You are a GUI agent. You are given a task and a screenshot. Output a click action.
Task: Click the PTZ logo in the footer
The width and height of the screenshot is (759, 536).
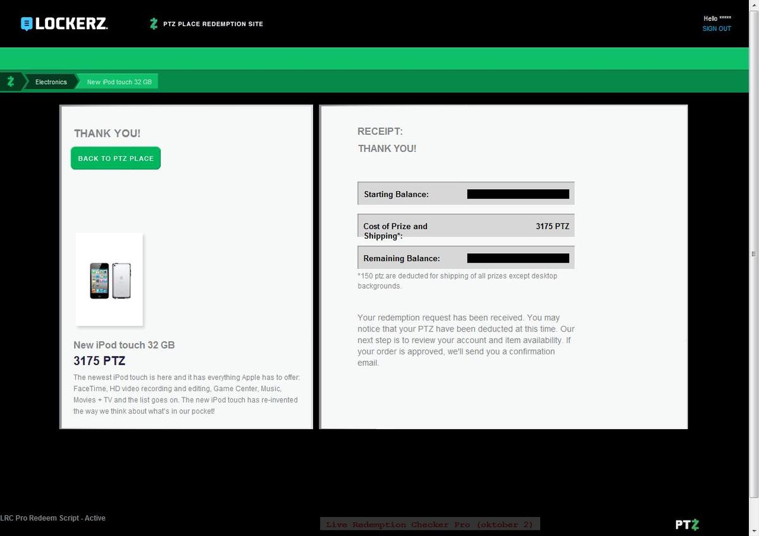point(687,525)
